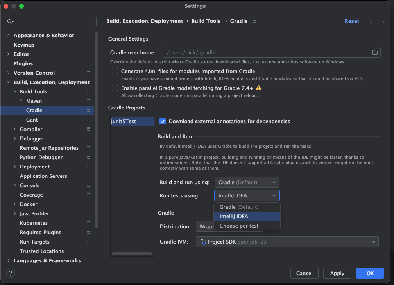Click the project marker icon on the Console row
The image size is (394, 285).
[x=88, y=185]
